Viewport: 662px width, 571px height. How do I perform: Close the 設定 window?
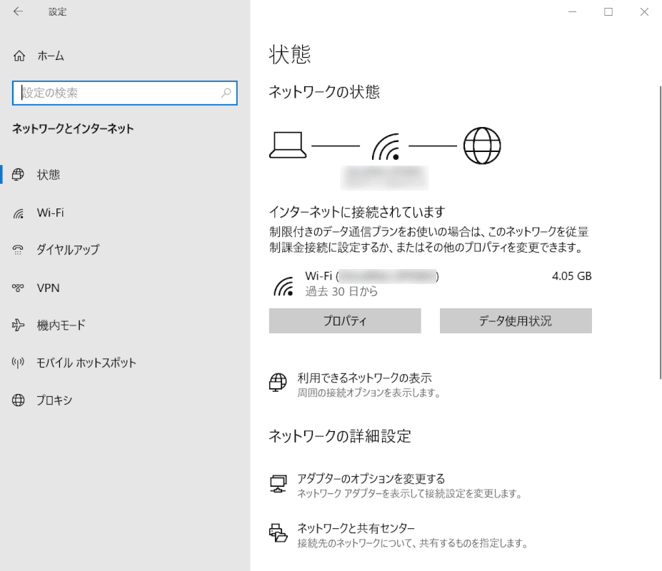point(644,12)
